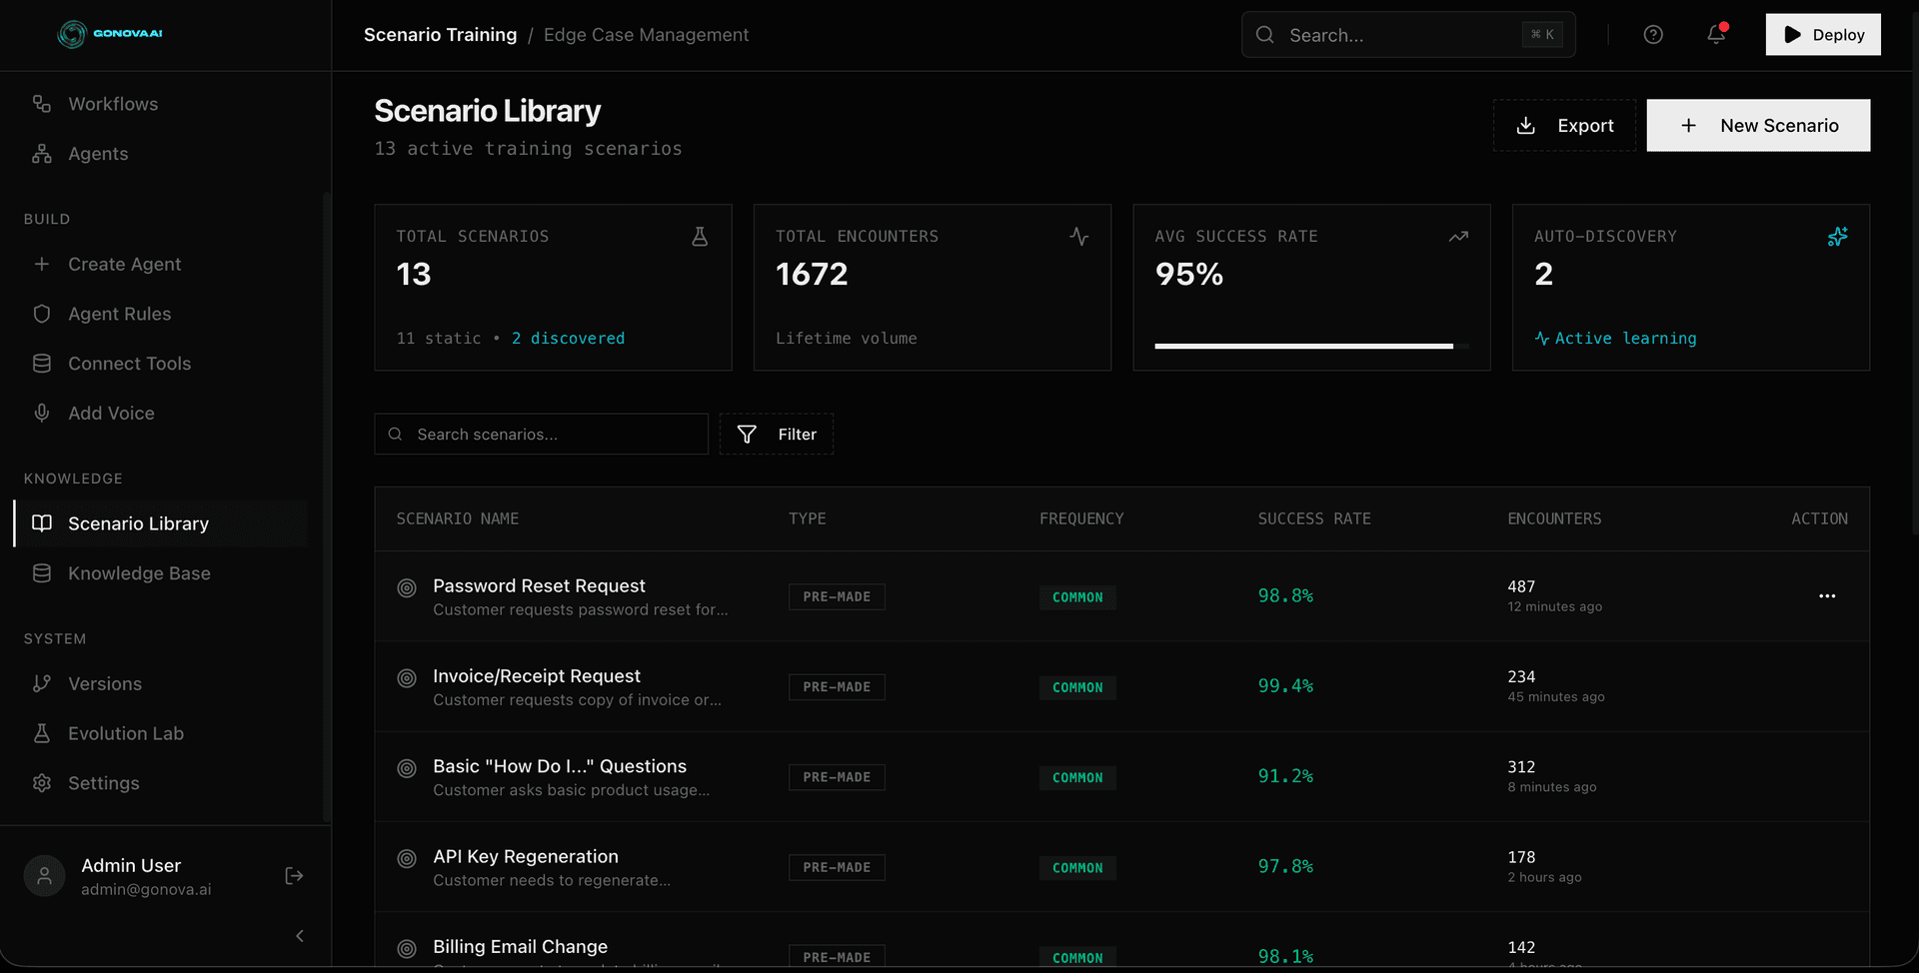1919x973 pixels.
Task: Go to Knowledge Base in the sidebar
Action: point(139,573)
